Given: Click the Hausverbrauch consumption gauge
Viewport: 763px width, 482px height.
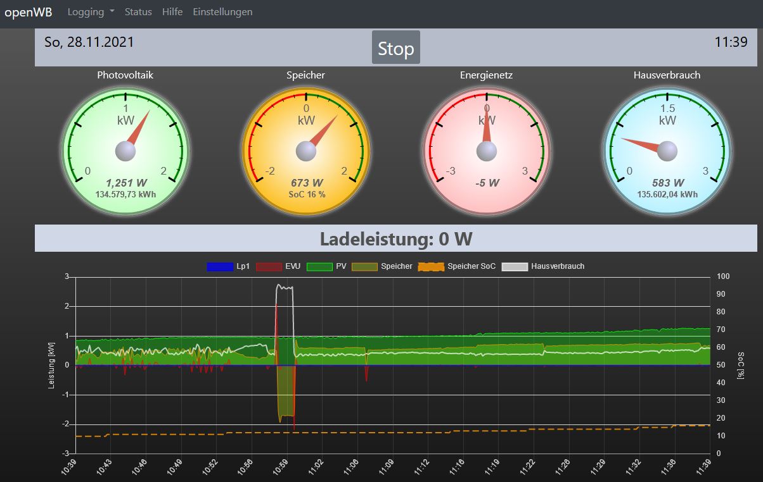Looking at the screenshot, I should (x=667, y=151).
